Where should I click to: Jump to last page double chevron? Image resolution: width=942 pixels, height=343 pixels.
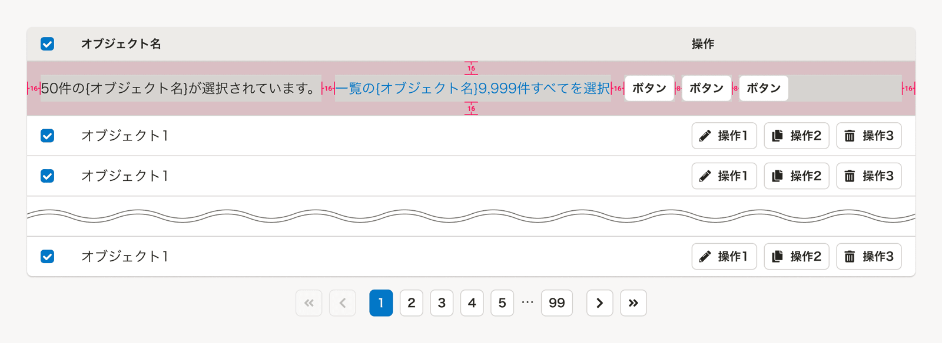pos(633,303)
